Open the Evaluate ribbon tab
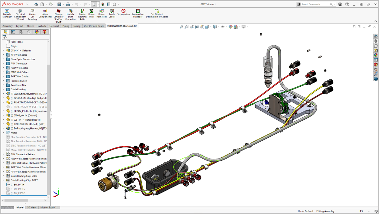Viewport: 379px width, 214px height. [42, 26]
